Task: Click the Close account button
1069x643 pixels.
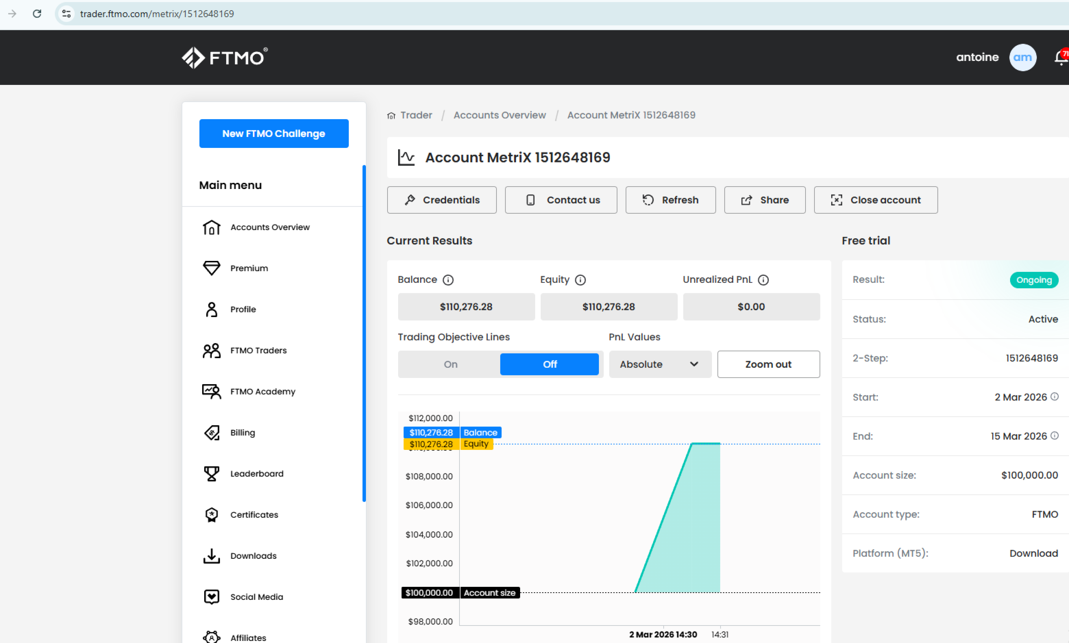Action: point(876,200)
